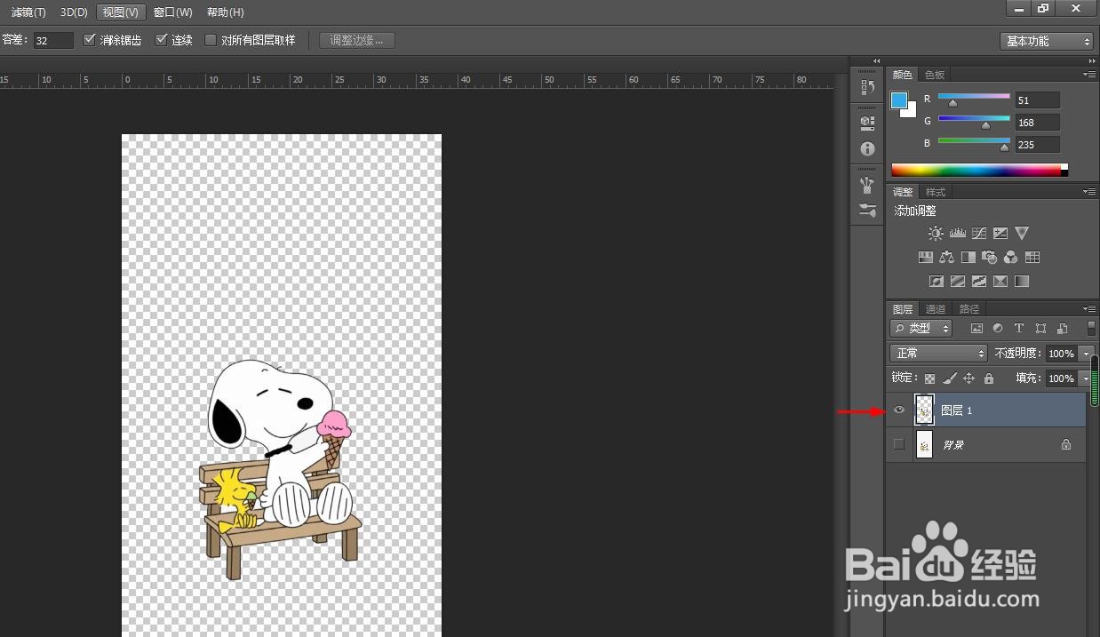Screen dimensions: 1100x637
Task: Open the 3D(D) menu
Action: [x=74, y=12]
